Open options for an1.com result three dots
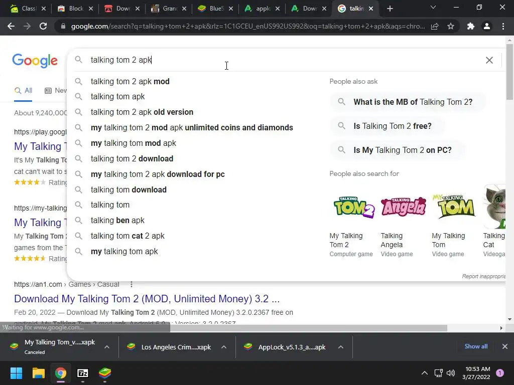514x385 pixels. click(132, 284)
